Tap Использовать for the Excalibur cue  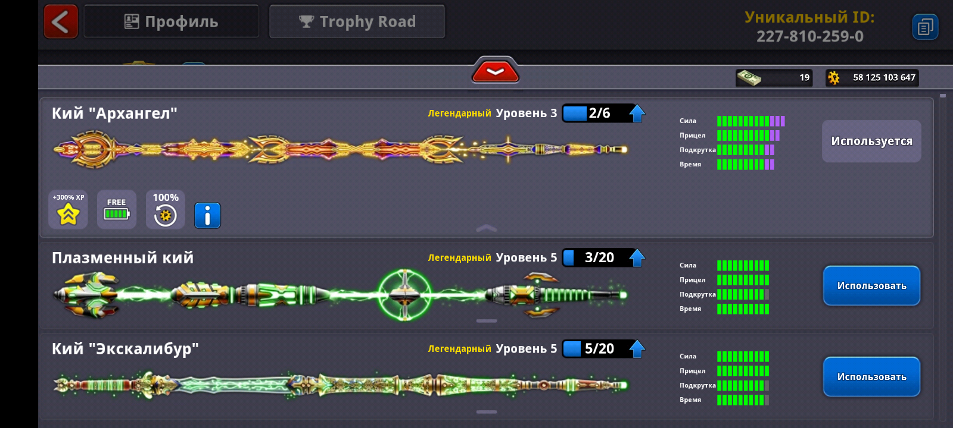(872, 377)
